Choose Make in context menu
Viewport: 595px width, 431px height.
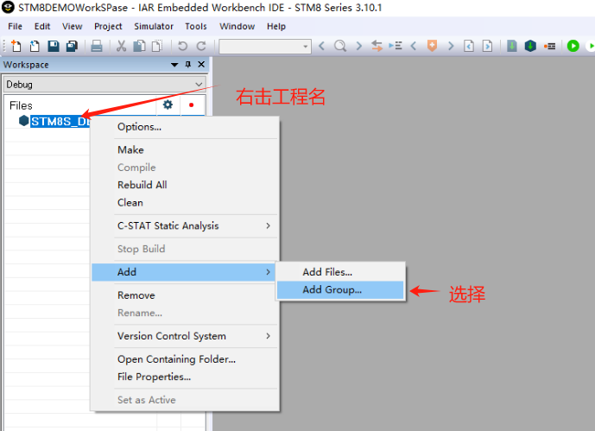pyautogui.click(x=130, y=150)
